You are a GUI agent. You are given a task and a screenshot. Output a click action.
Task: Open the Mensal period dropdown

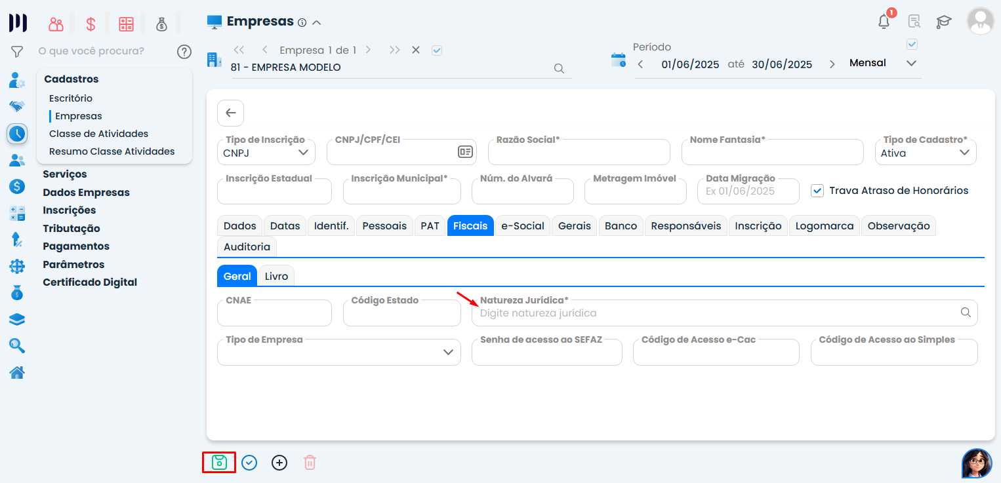(910, 64)
